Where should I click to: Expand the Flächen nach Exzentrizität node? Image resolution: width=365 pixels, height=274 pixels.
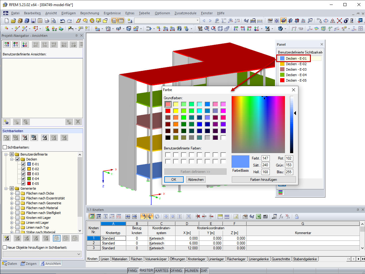click(x=12, y=198)
